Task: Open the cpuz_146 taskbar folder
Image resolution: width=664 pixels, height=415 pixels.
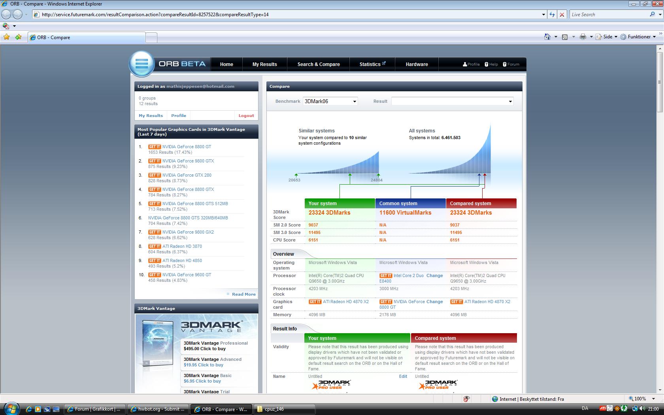Action: 285,409
